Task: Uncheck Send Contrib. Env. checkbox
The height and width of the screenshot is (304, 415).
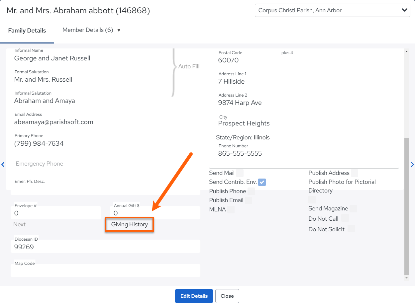Action: pyautogui.click(x=262, y=182)
